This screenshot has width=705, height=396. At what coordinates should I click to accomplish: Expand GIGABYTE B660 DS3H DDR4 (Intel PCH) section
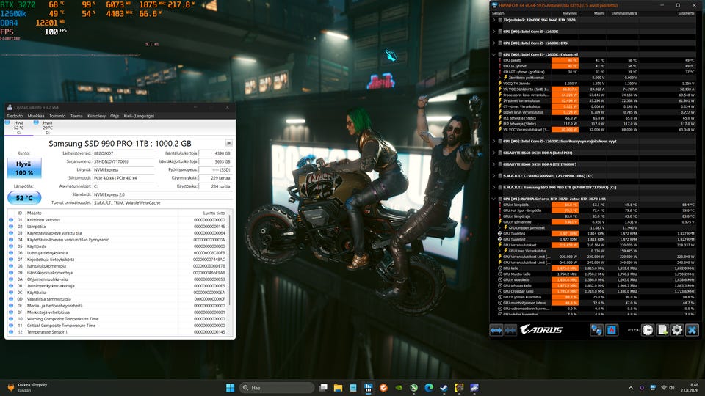pos(494,153)
